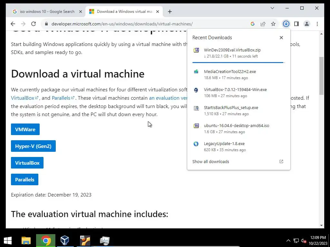Click MediaCreationTool22H2.exe file name

point(230,71)
